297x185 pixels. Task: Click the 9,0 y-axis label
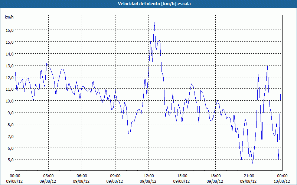click(10, 113)
